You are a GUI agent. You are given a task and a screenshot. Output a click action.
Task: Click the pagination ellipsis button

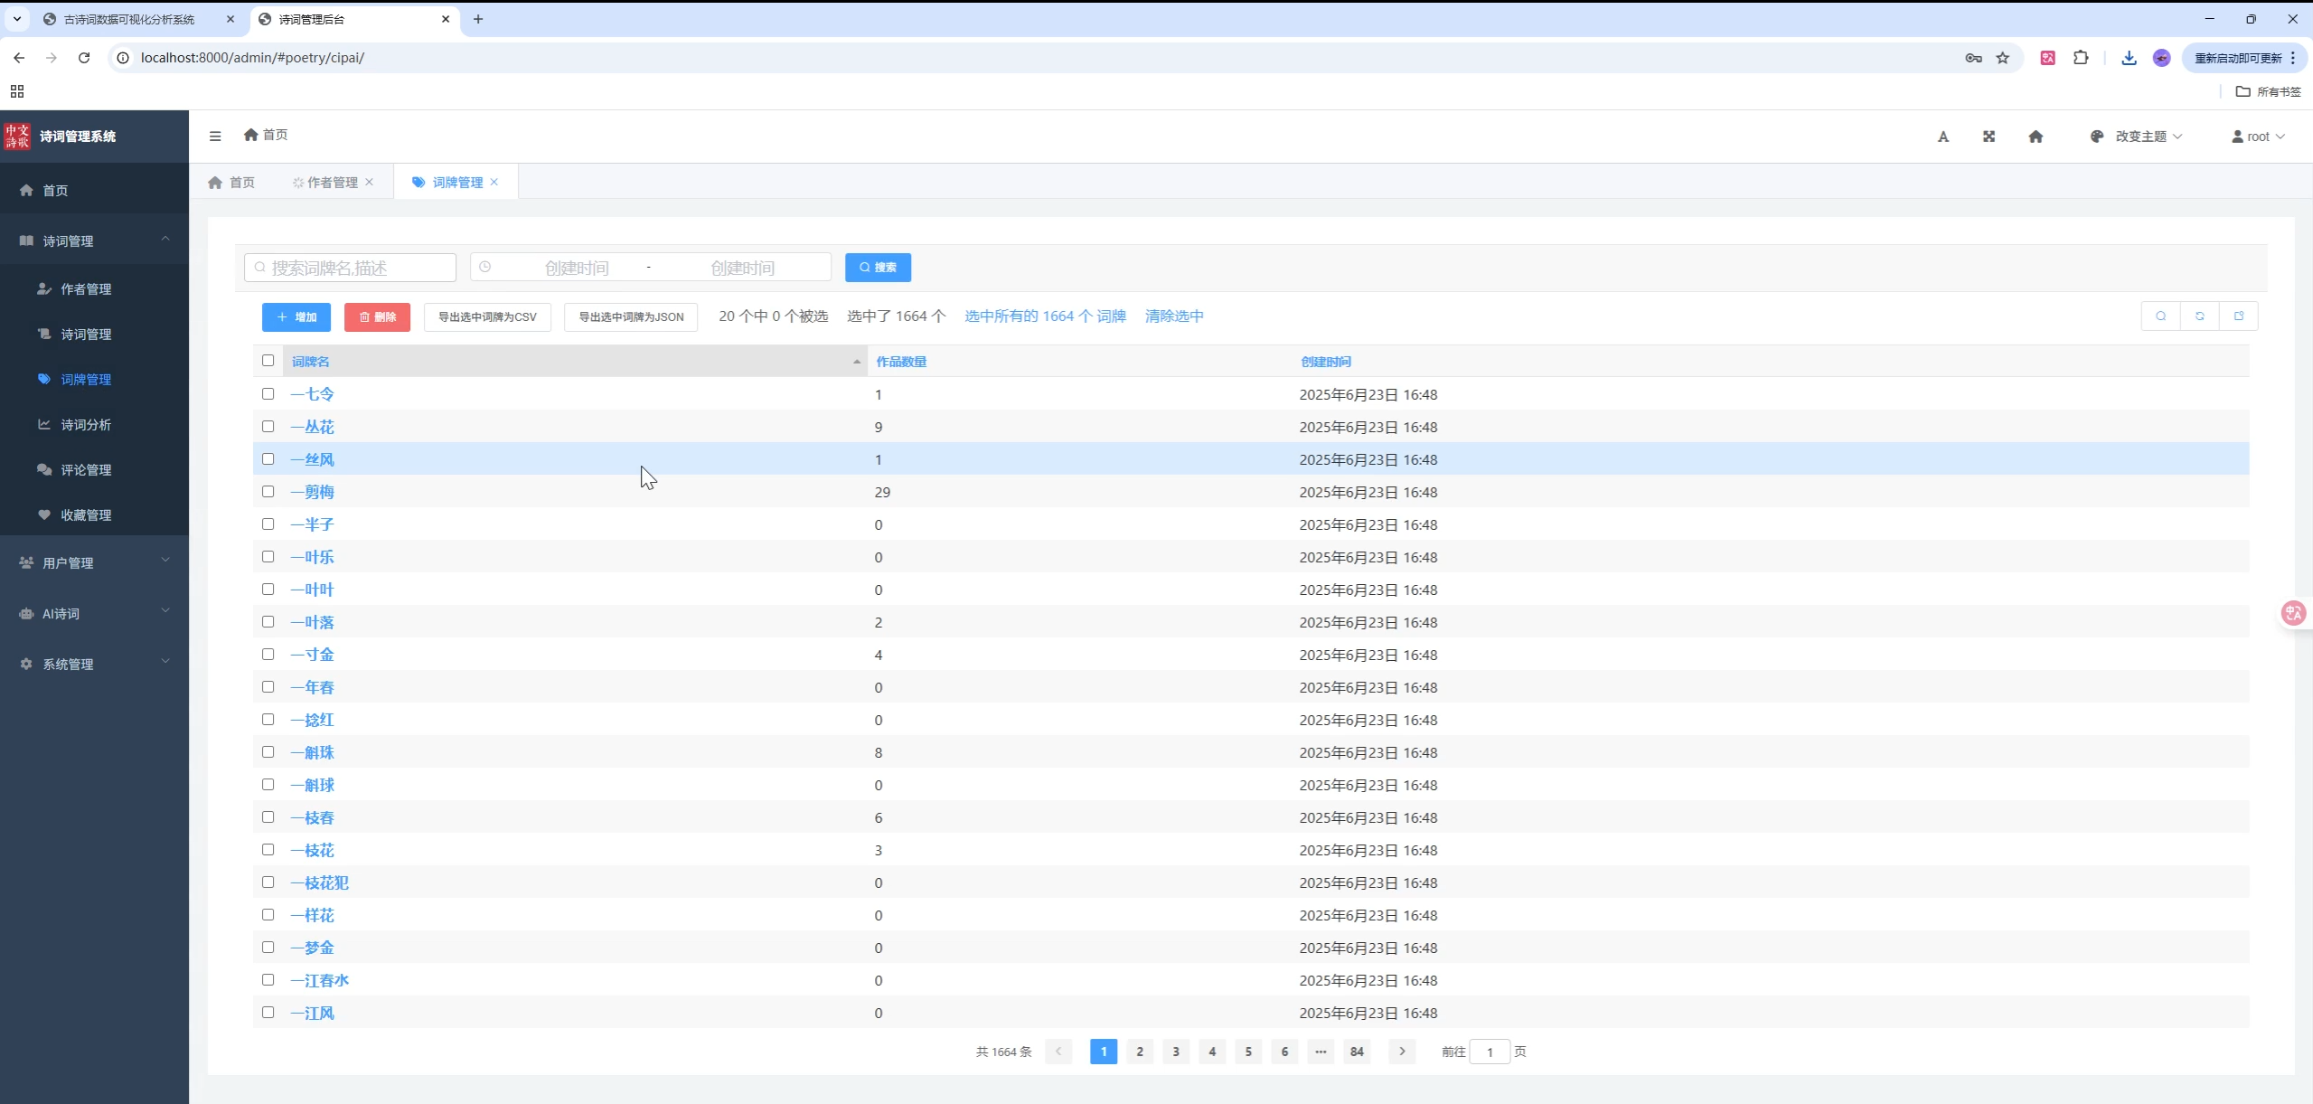[x=1321, y=1052]
